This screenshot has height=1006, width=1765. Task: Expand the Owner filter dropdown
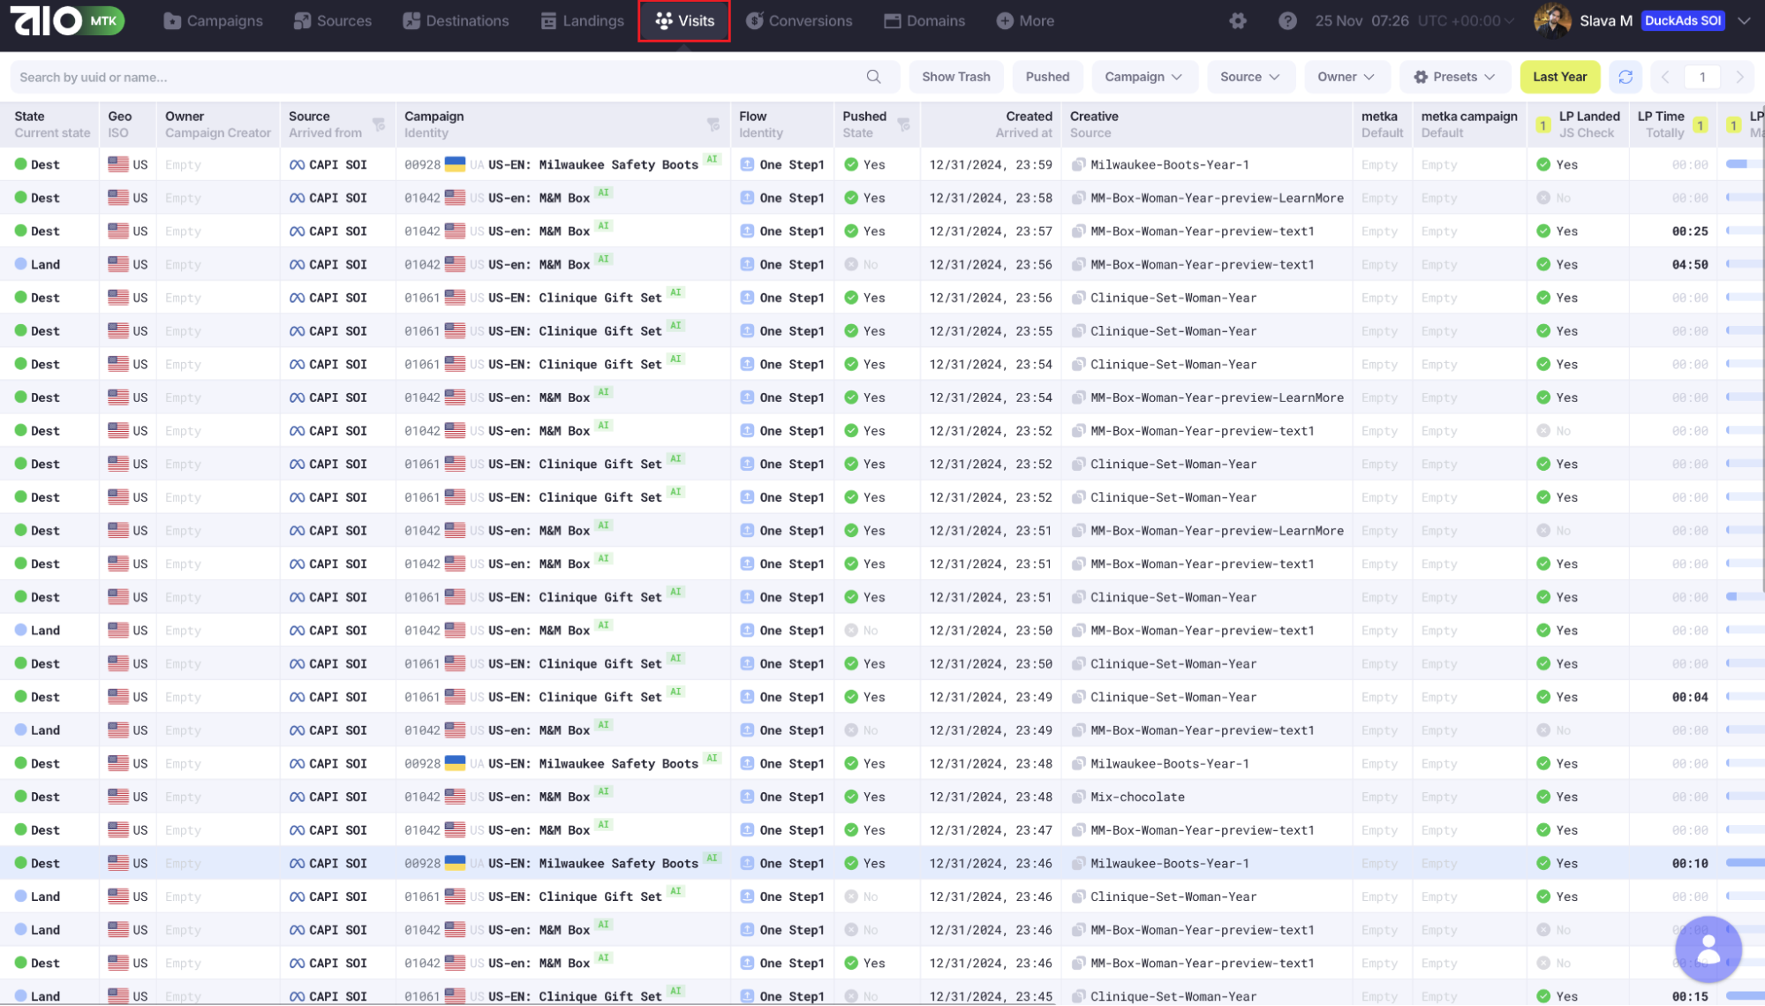tap(1346, 77)
